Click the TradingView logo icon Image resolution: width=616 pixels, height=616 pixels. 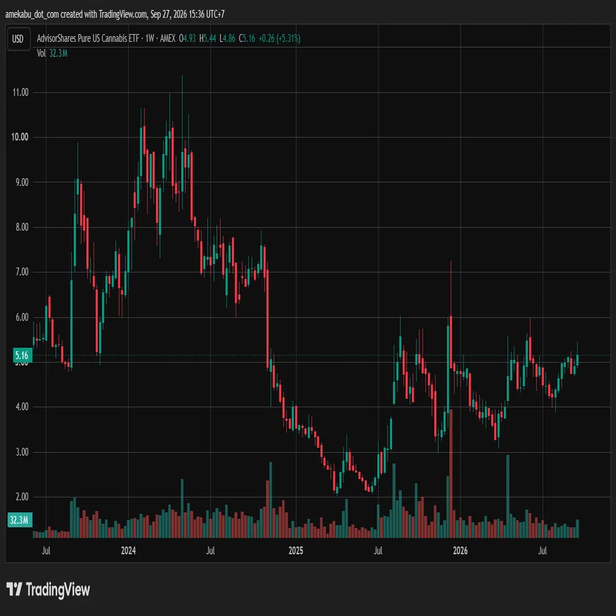[x=14, y=589]
